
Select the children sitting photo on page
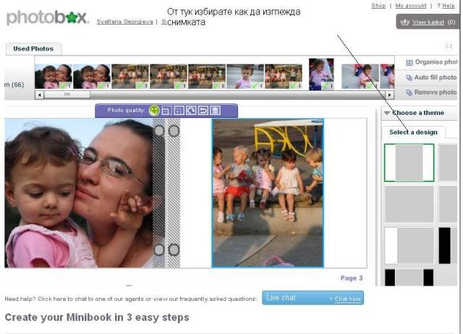(x=268, y=192)
